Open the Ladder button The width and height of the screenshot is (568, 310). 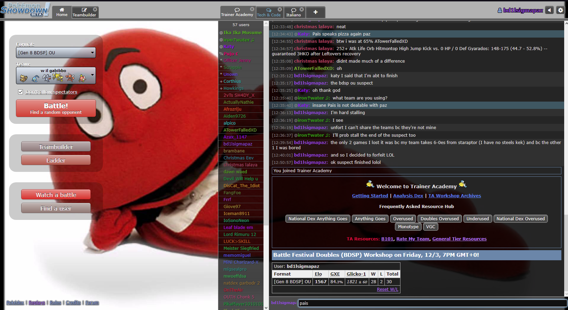click(x=56, y=160)
